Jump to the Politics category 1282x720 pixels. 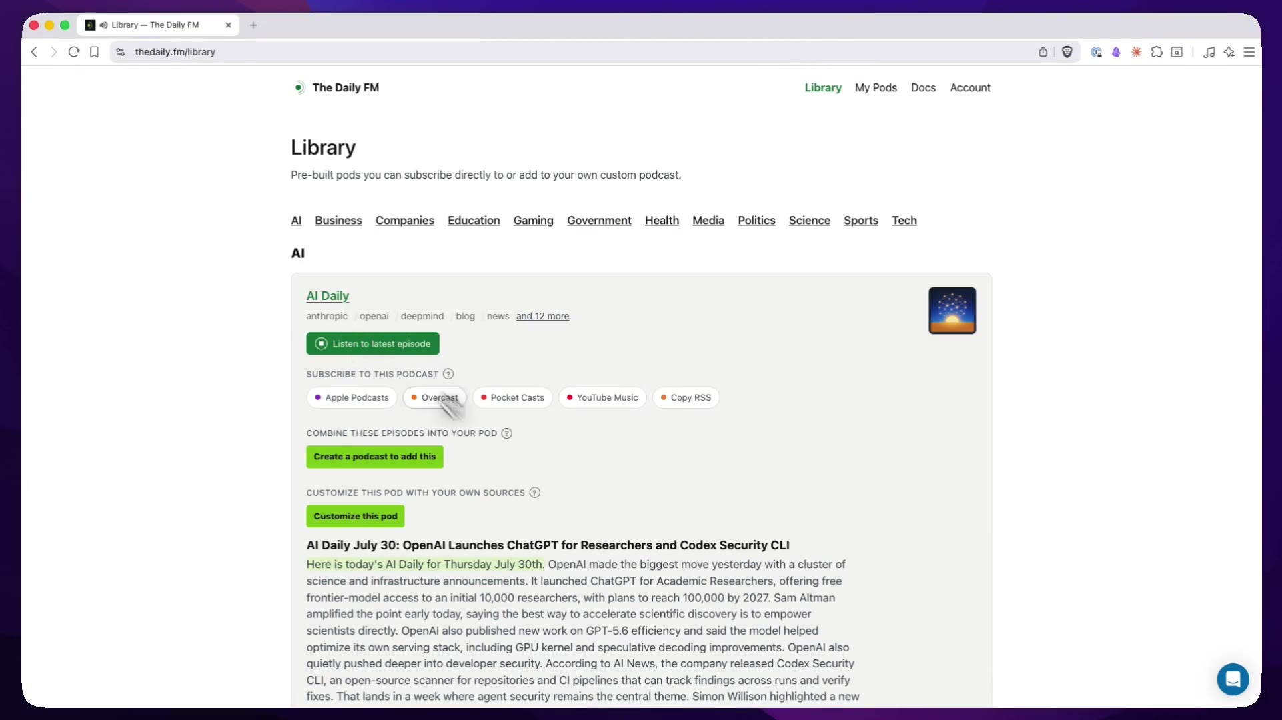pos(756,221)
